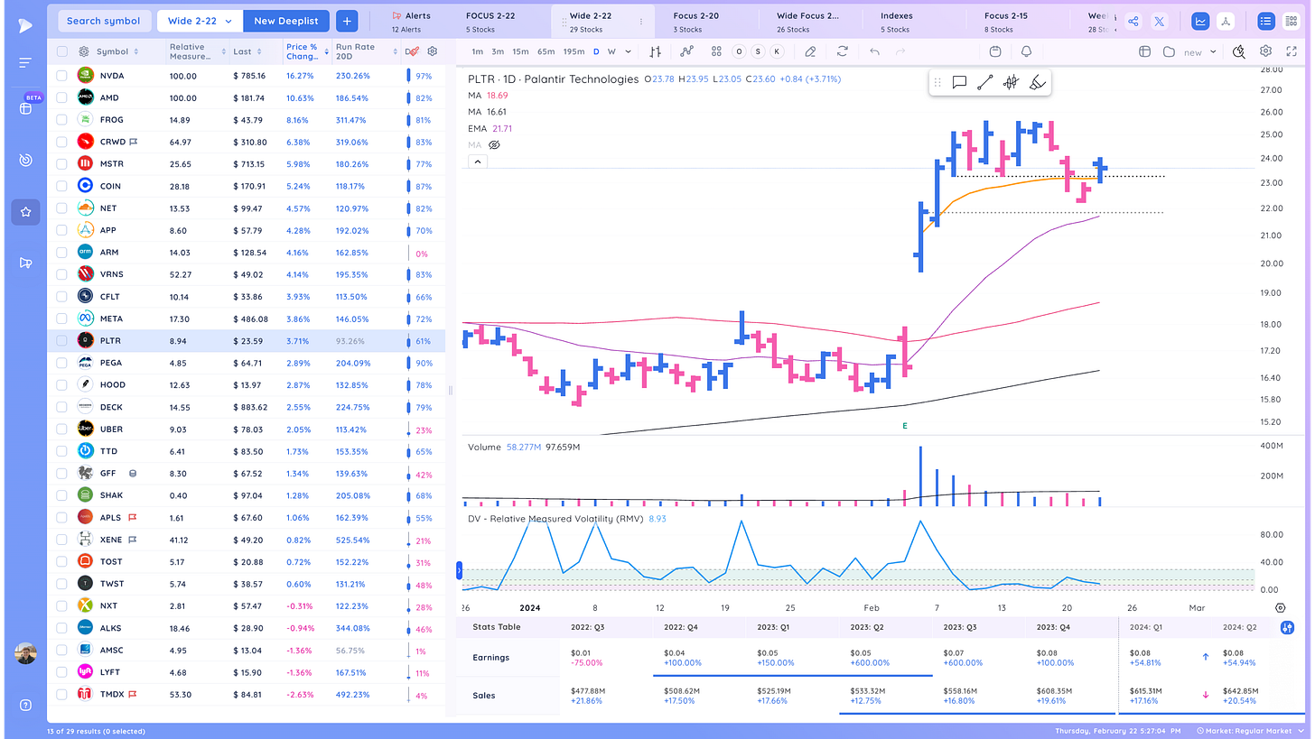Open the Indexes tab

[x=897, y=21]
